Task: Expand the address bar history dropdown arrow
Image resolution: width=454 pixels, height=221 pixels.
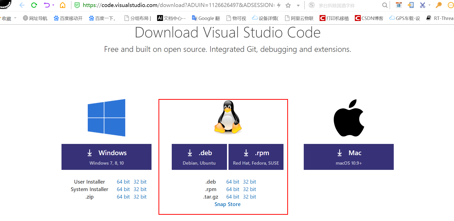Action: 298,5
